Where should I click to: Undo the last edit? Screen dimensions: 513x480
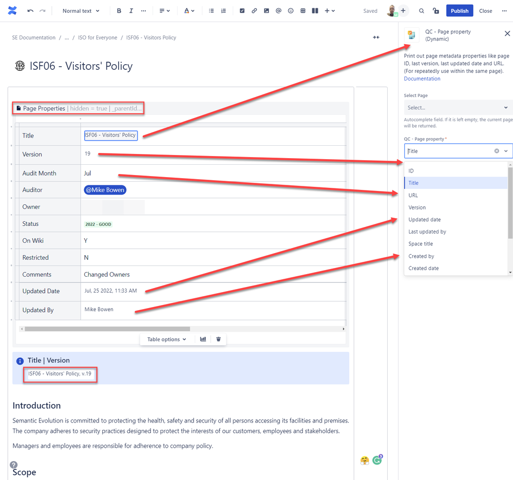(30, 11)
